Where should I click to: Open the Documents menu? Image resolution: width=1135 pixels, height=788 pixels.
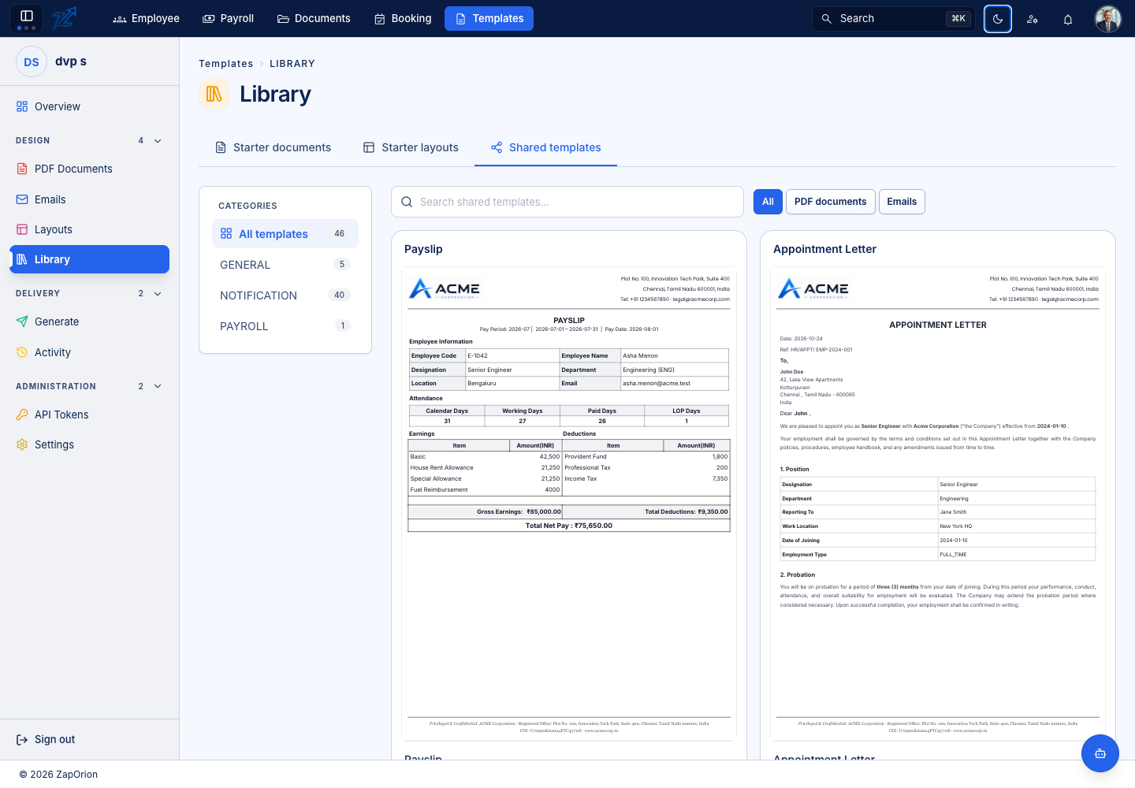[x=314, y=18]
